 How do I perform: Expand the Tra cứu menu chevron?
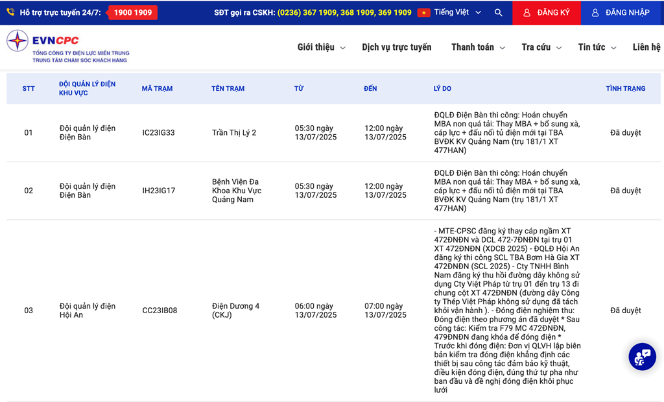click(x=558, y=48)
